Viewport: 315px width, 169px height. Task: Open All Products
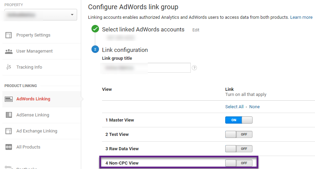(28, 147)
